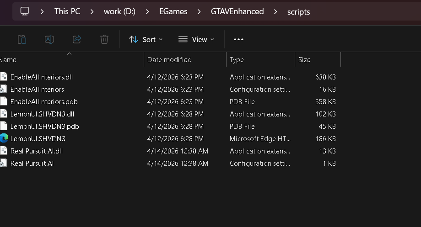Select the Real Pursuit AI configuration file
Viewport: 421px width, 227px height.
[32, 163]
